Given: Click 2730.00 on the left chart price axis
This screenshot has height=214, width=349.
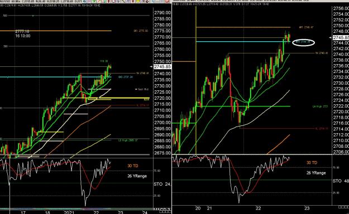Looking at the screenshot, I should pyautogui.click(x=162, y=86).
